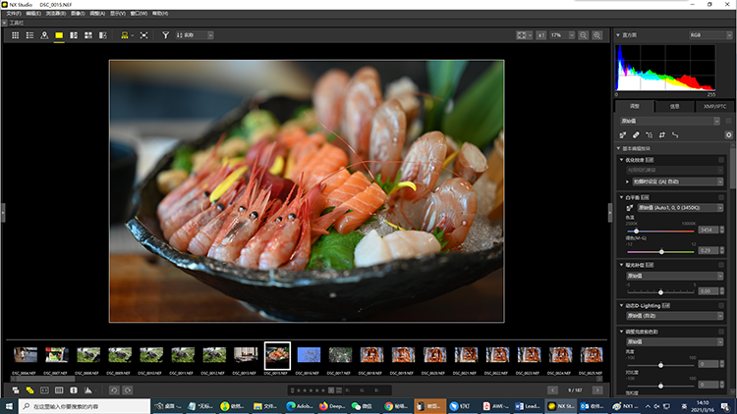This screenshot has height=414, width=737.
Task: Open the white balance preset dropdown
Action: click(x=679, y=208)
